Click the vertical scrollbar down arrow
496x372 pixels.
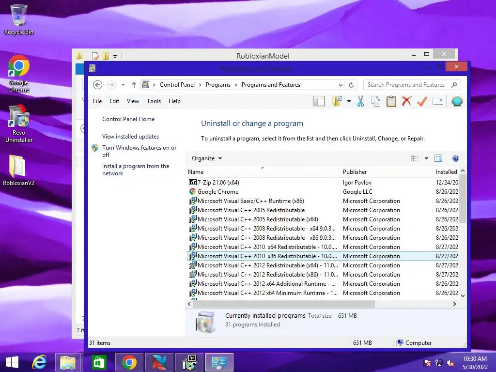tap(463, 296)
